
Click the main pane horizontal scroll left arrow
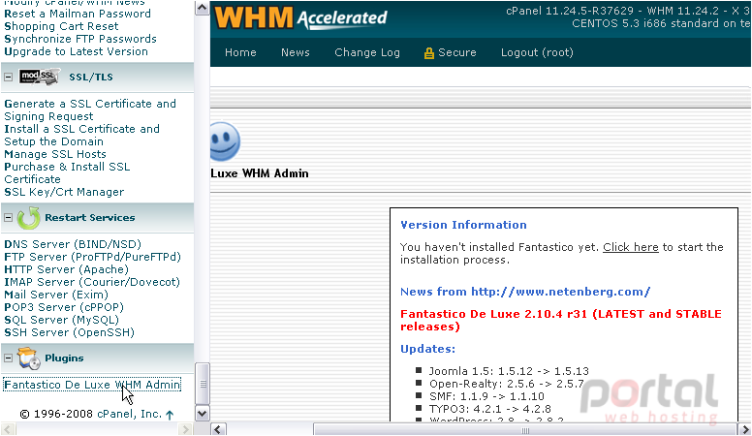[x=218, y=429]
